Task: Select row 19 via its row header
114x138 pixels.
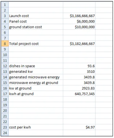Action: 5,105
